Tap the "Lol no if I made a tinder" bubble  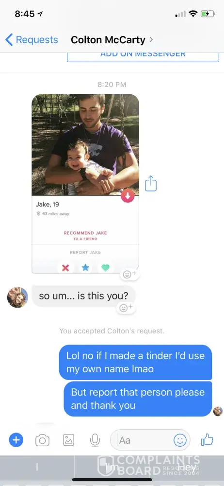coord(135,363)
